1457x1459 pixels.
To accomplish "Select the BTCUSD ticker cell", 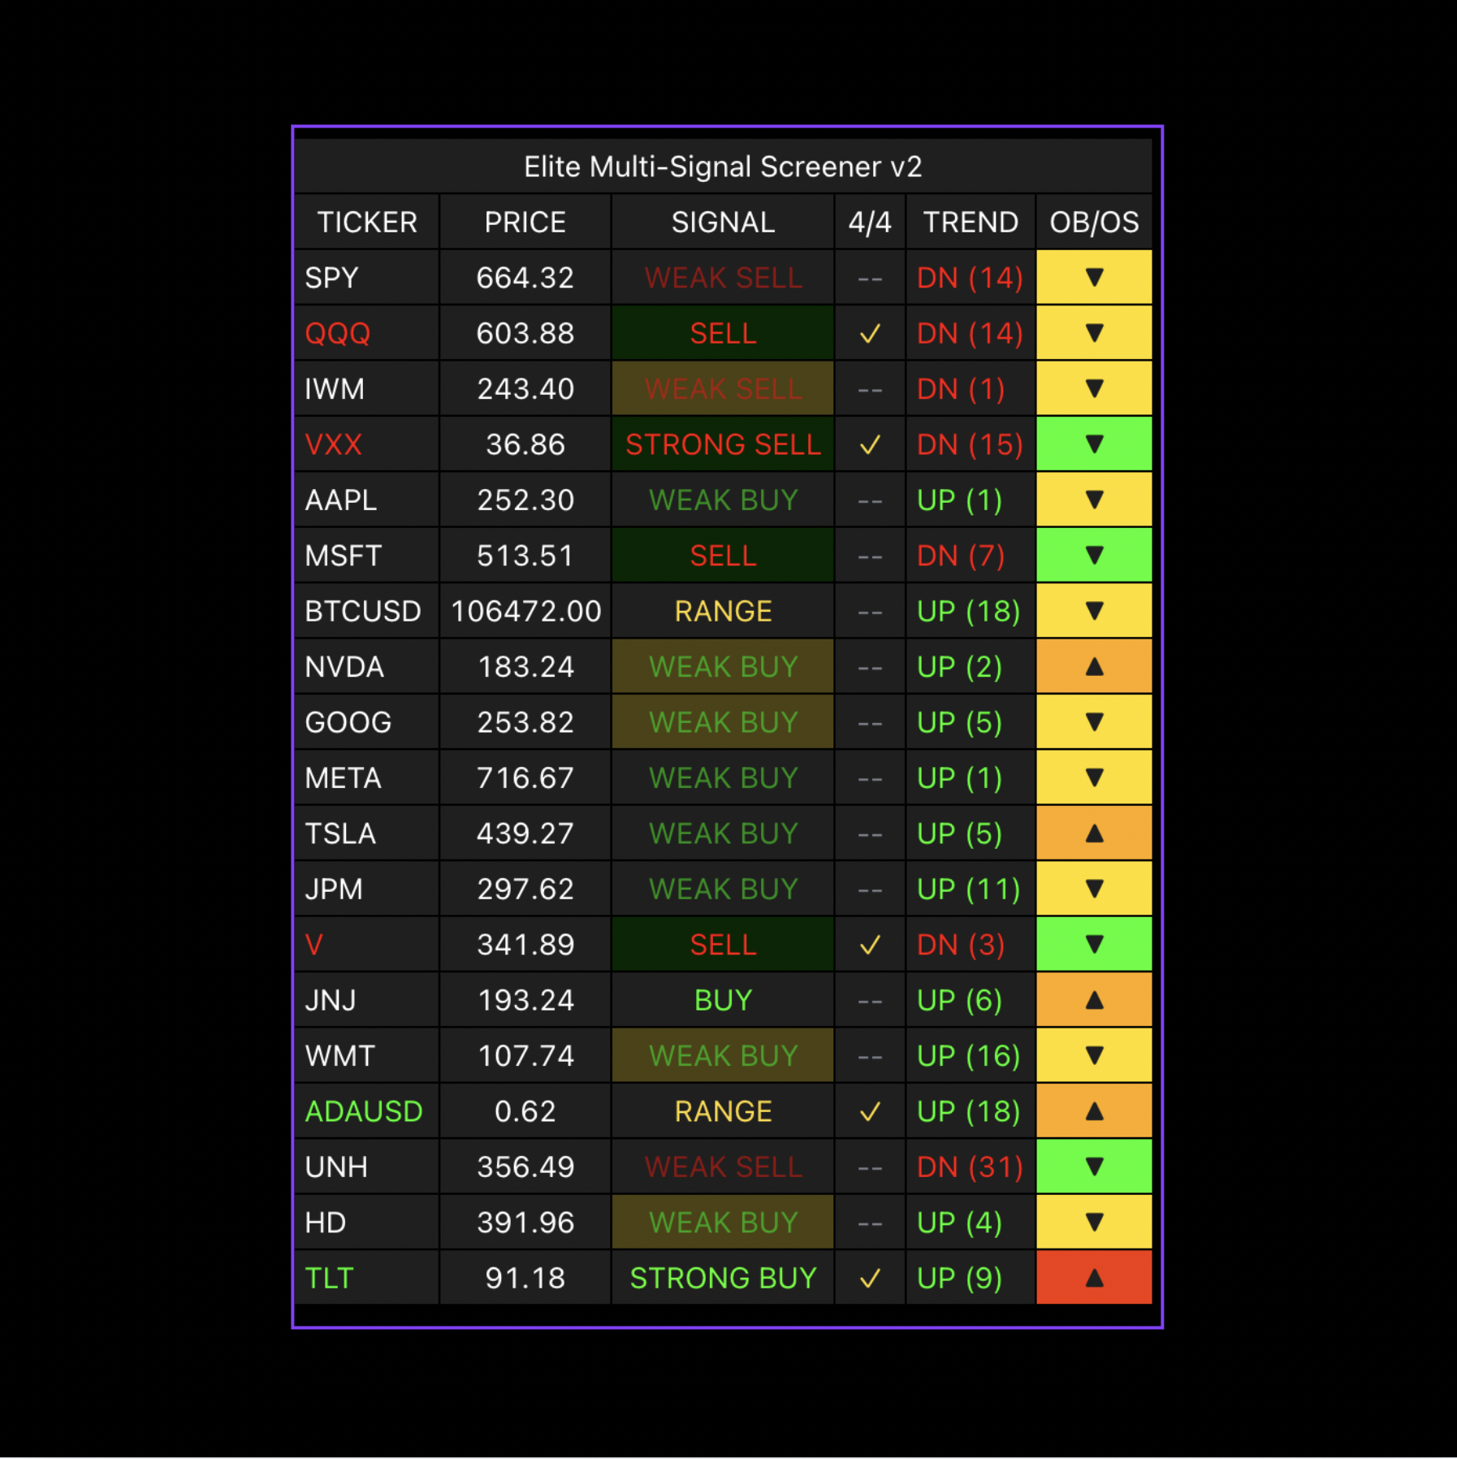I will [x=367, y=611].
